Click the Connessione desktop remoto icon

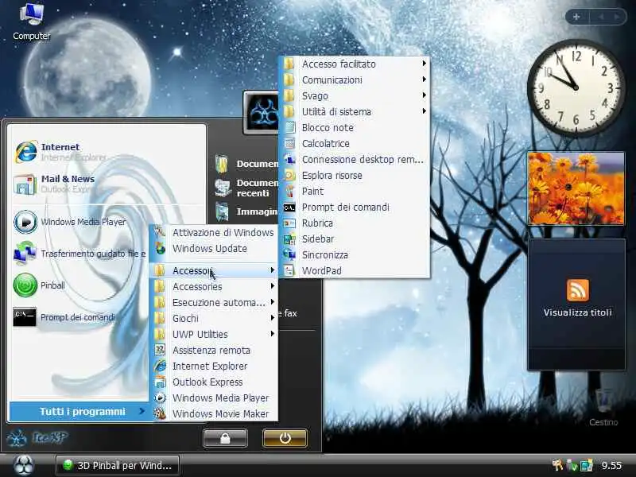(289, 160)
